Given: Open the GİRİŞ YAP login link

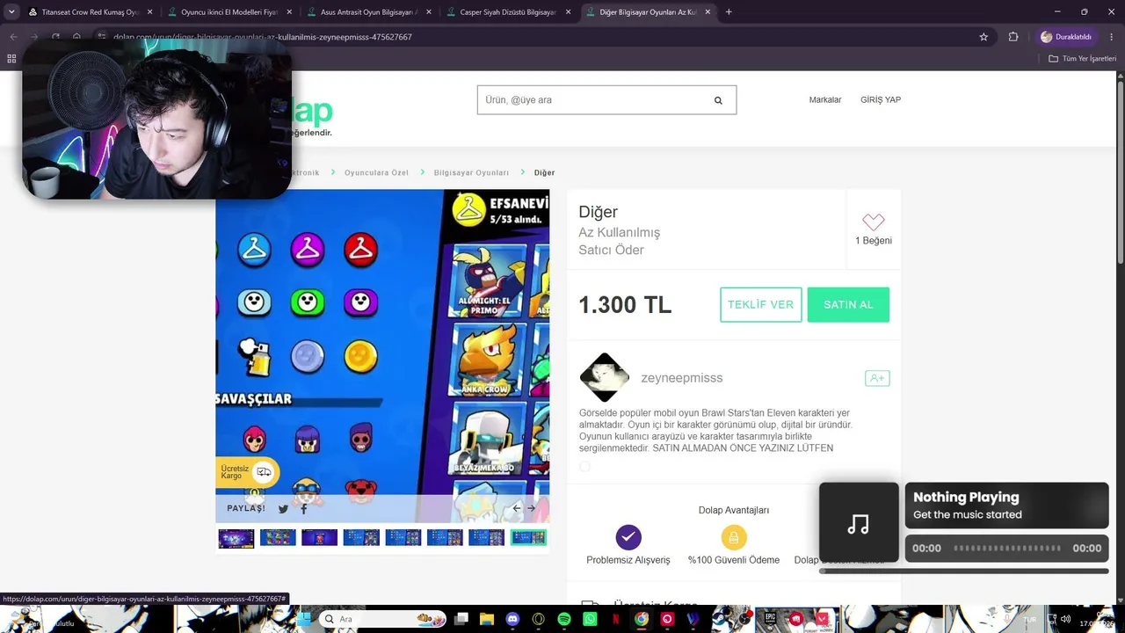Looking at the screenshot, I should pos(881,100).
